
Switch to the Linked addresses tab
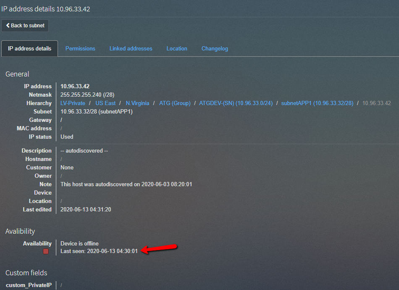coord(131,48)
